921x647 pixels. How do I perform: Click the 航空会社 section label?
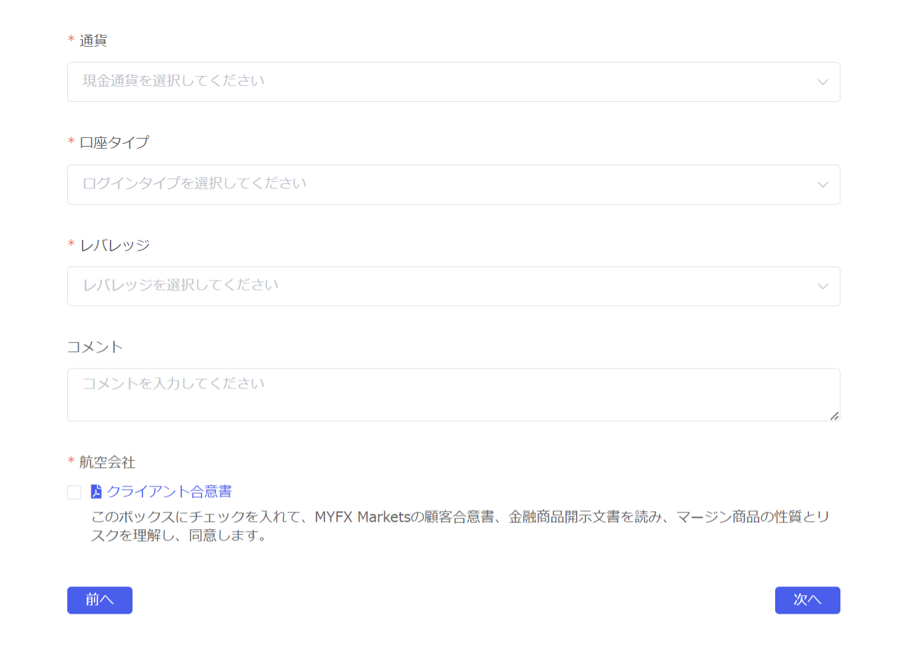tap(107, 461)
